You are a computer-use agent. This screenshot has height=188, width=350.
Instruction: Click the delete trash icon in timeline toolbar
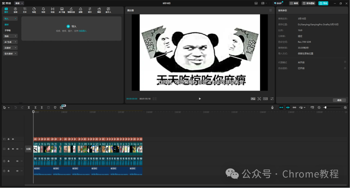click(x=48, y=107)
